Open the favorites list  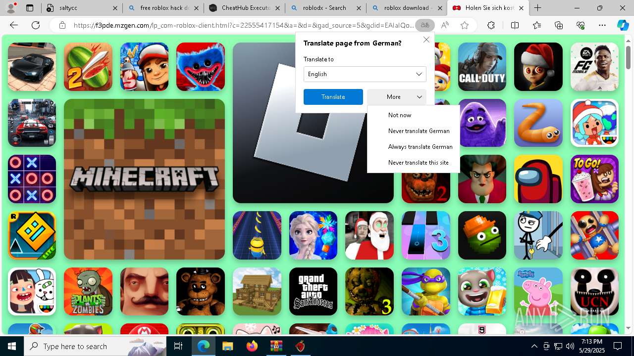click(x=537, y=25)
